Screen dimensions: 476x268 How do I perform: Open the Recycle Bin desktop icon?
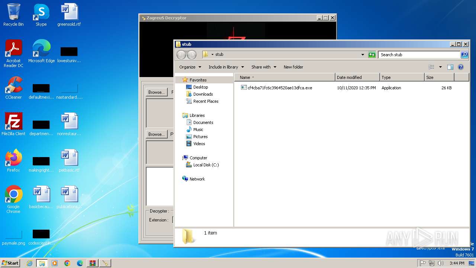[13, 15]
